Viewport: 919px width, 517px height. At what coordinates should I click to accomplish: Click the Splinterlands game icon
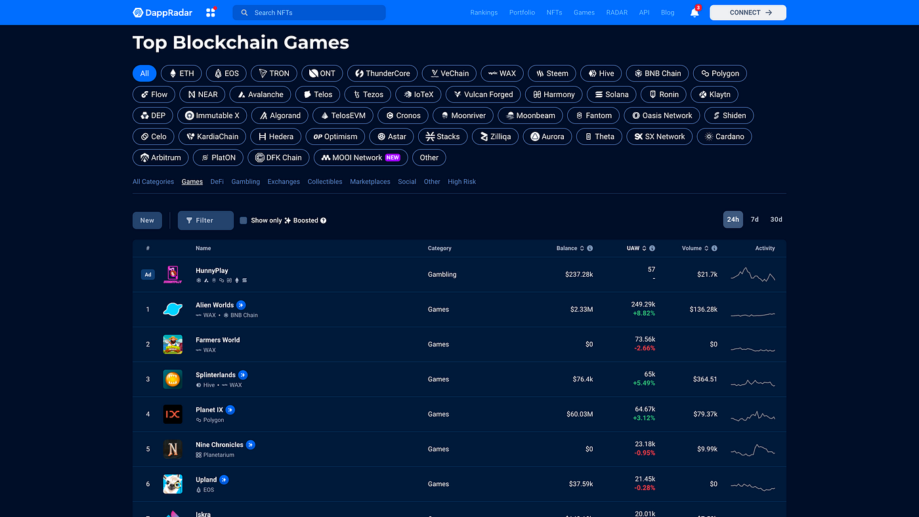click(173, 379)
